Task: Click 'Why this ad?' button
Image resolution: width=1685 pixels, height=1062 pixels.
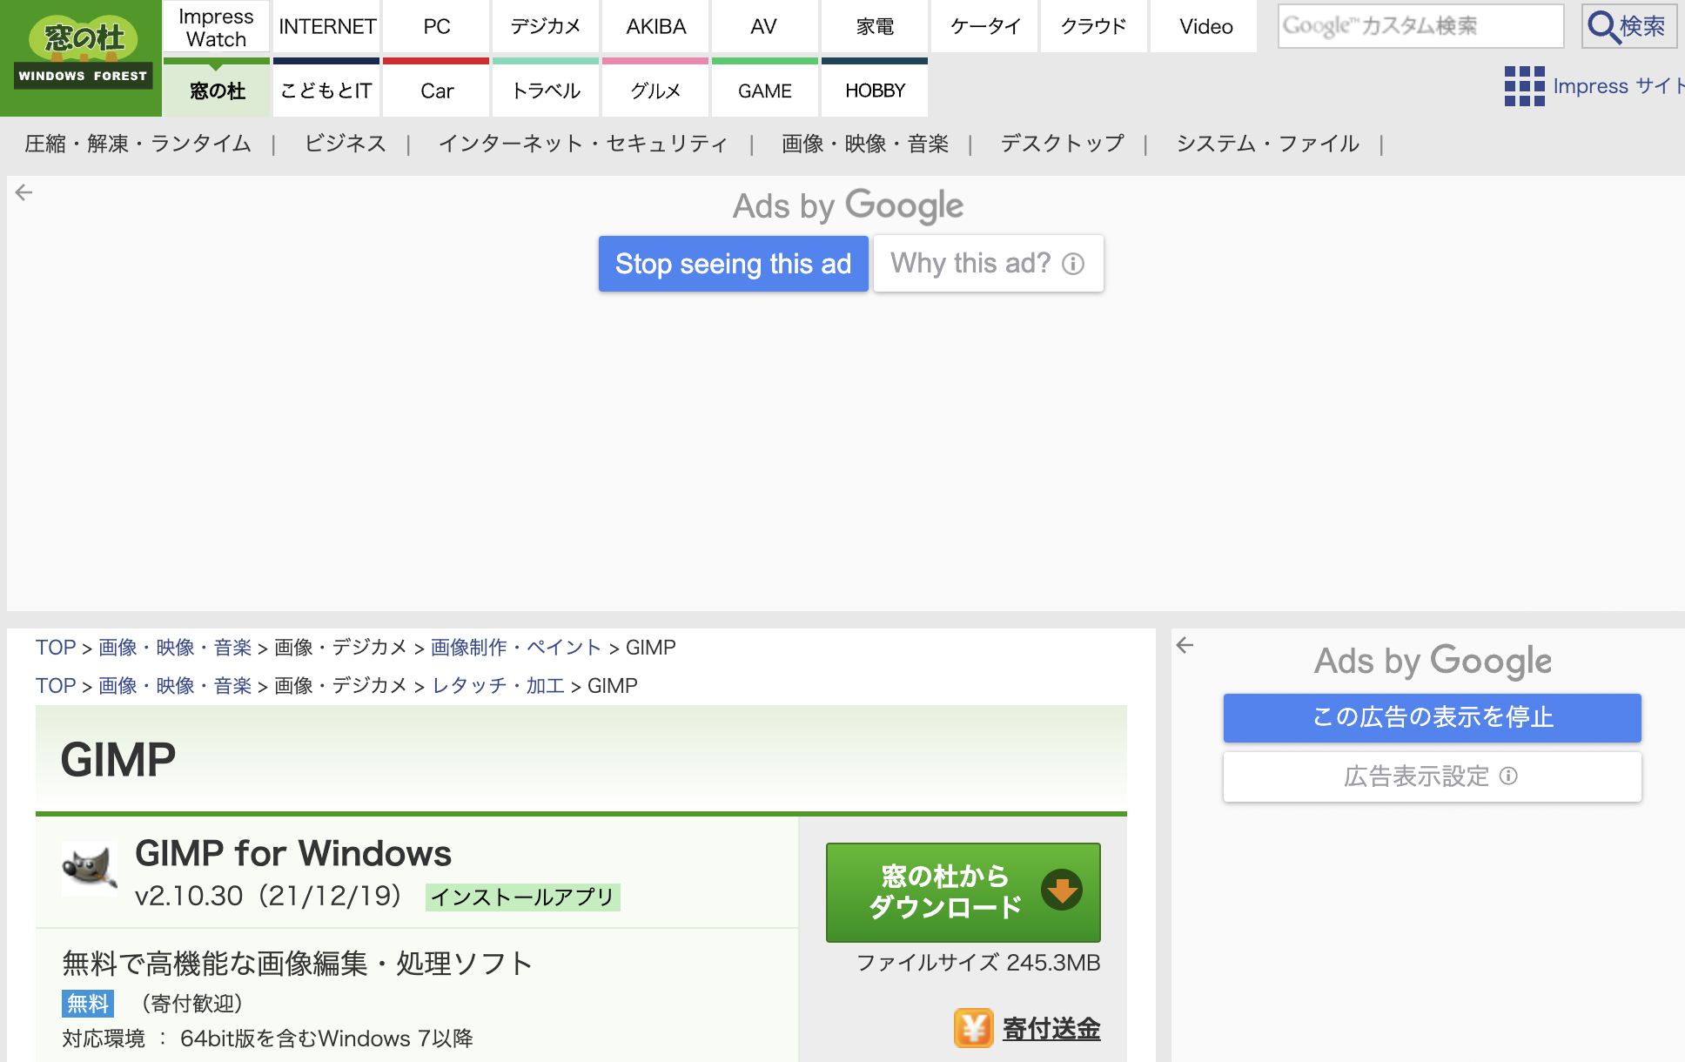Action: click(x=988, y=263)
